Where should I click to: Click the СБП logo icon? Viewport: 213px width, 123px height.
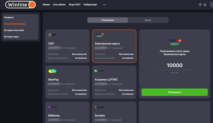pos(52,35)
